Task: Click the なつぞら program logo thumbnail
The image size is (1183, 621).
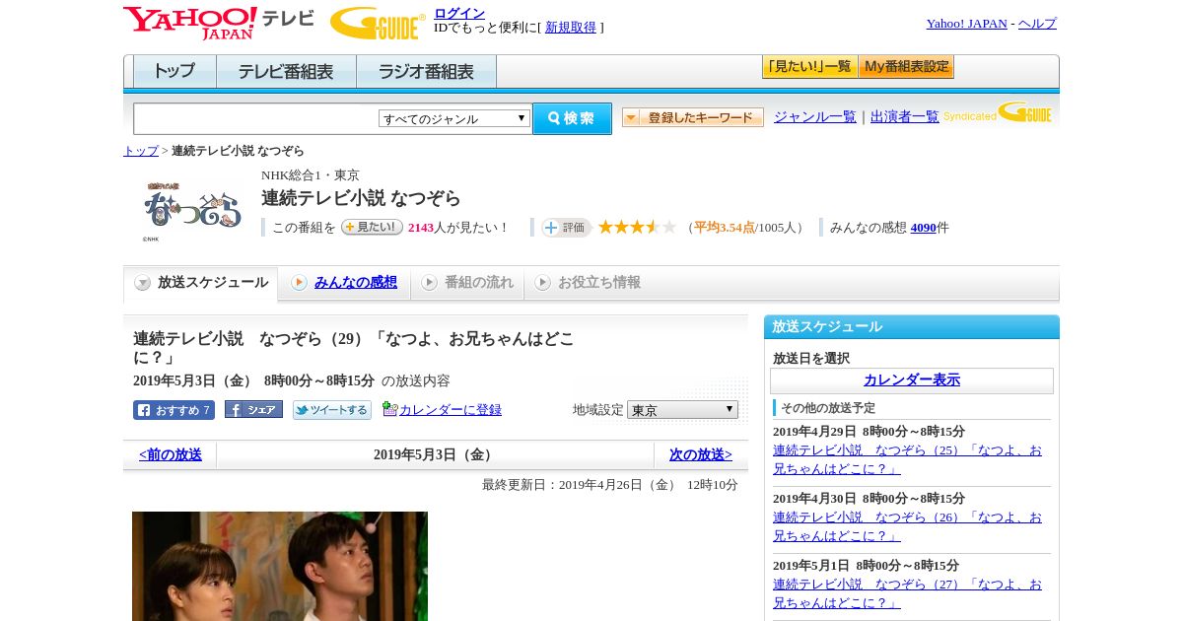Action: pos(191,208)
